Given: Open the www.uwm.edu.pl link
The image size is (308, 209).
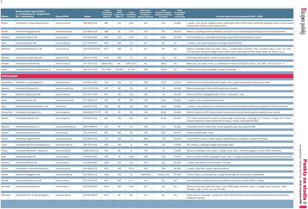Looking at the screenshot, I should click(63, 151).
